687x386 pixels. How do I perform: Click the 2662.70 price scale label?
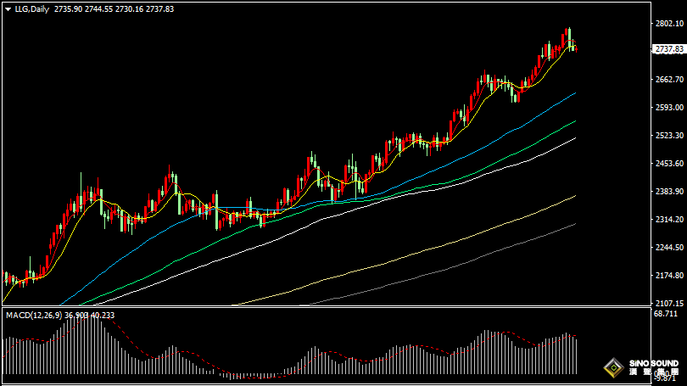tap(669, 79)
